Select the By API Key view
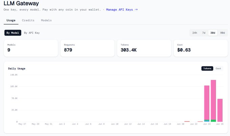Screen dimensions: 230x136 (x=32, y=33)
